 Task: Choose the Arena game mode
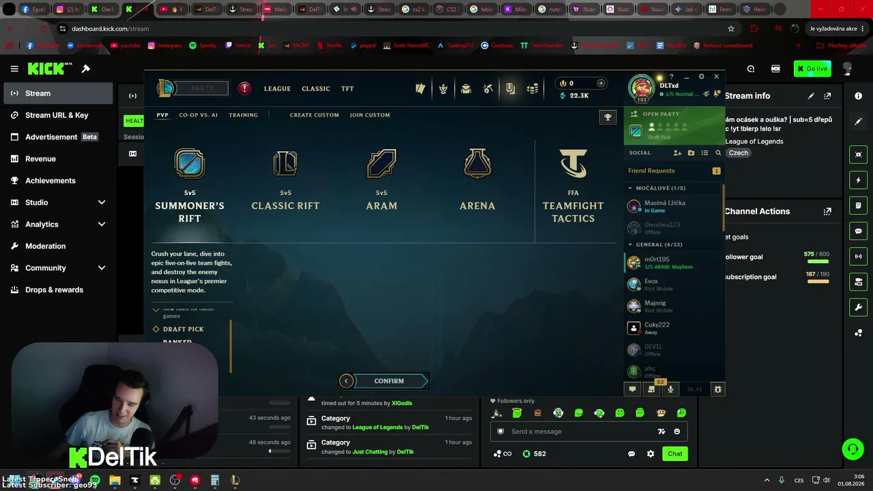tap(477, 180)
